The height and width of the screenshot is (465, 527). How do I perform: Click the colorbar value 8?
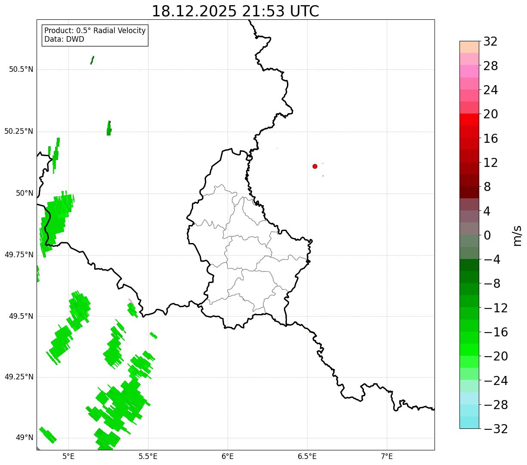pyautogui.click(x=487, y=187)
